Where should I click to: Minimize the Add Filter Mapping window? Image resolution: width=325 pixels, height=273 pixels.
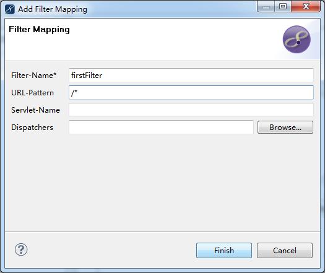pyautogui.click(x=266, y=6)
